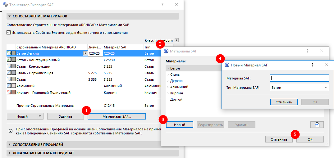Click the S 235 SAF material cell
The width and height of the screenshot is (334, 158).
coord(108,66)
